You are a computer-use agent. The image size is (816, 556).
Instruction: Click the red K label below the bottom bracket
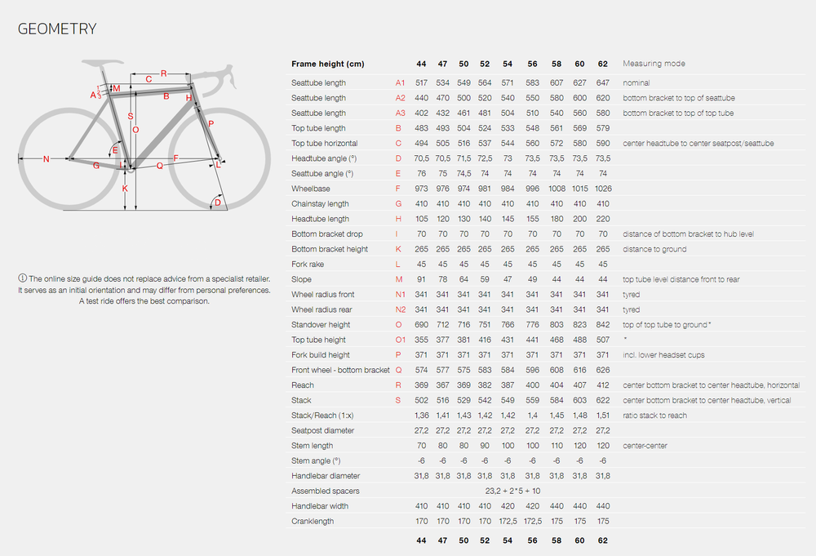125,188
